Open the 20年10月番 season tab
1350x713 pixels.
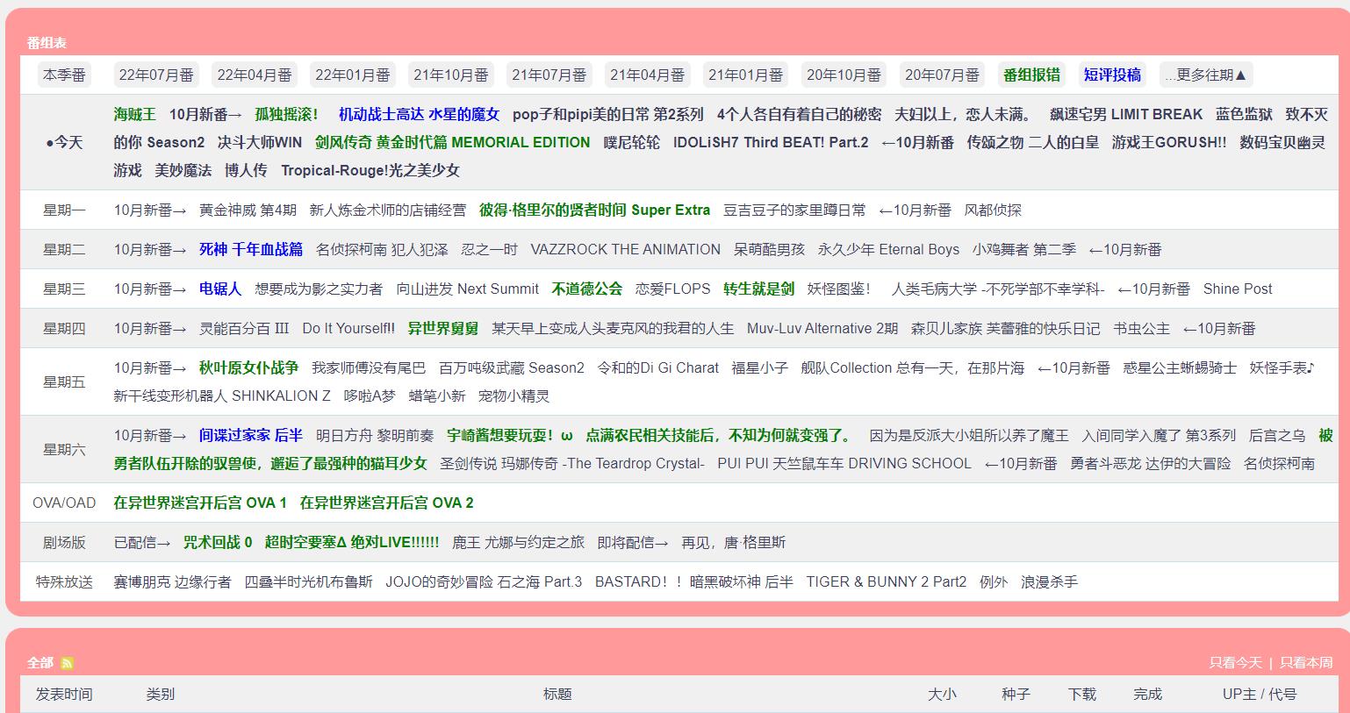[844, 75]
